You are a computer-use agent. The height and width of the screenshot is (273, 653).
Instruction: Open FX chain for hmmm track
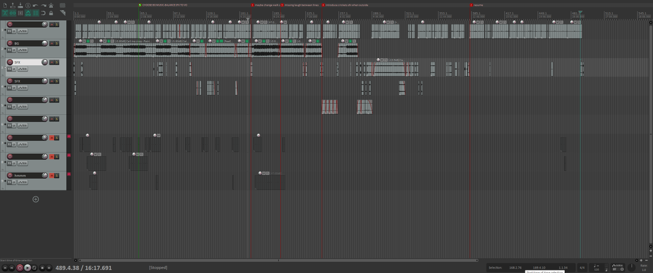click(9, 182)
